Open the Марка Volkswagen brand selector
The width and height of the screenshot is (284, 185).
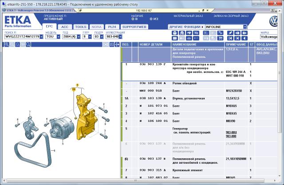269,36
